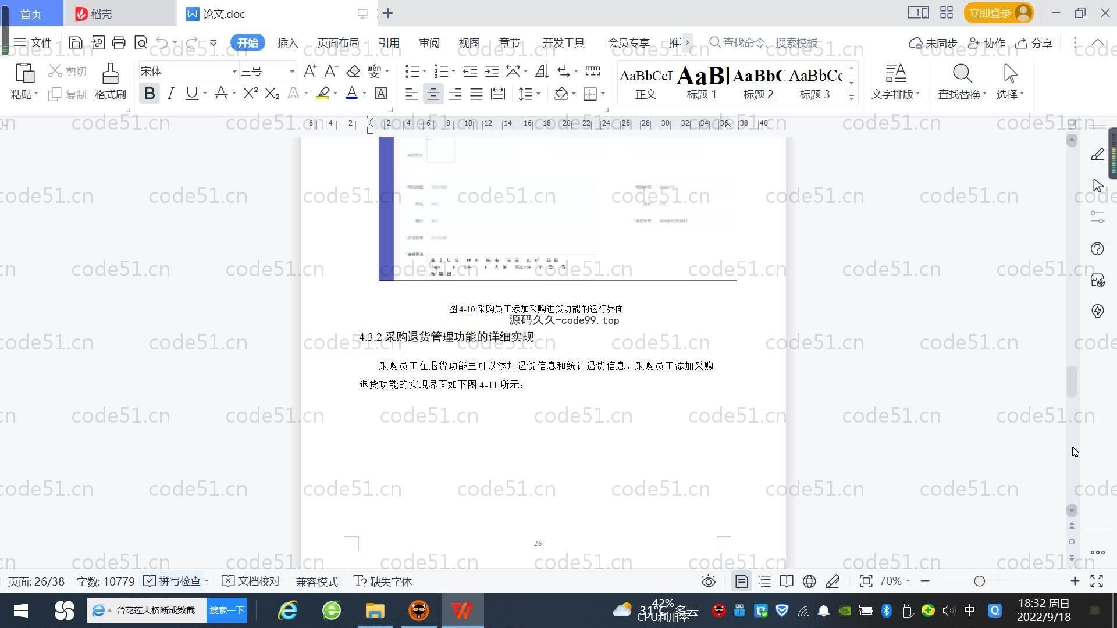Click the pen edit icon in right sidebar
Image resolution: width=1117 pixels, height=628 pixels.
point(1097,154)
